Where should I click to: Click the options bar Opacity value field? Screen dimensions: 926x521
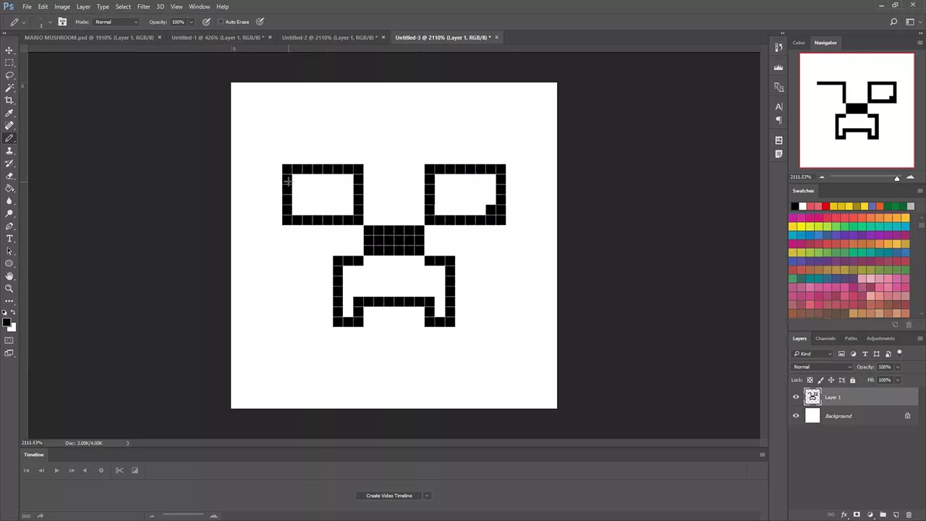pyautogui.click(x=178, y=22)
